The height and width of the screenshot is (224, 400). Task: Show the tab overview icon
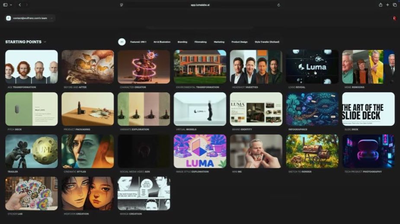tap(395, 5)
